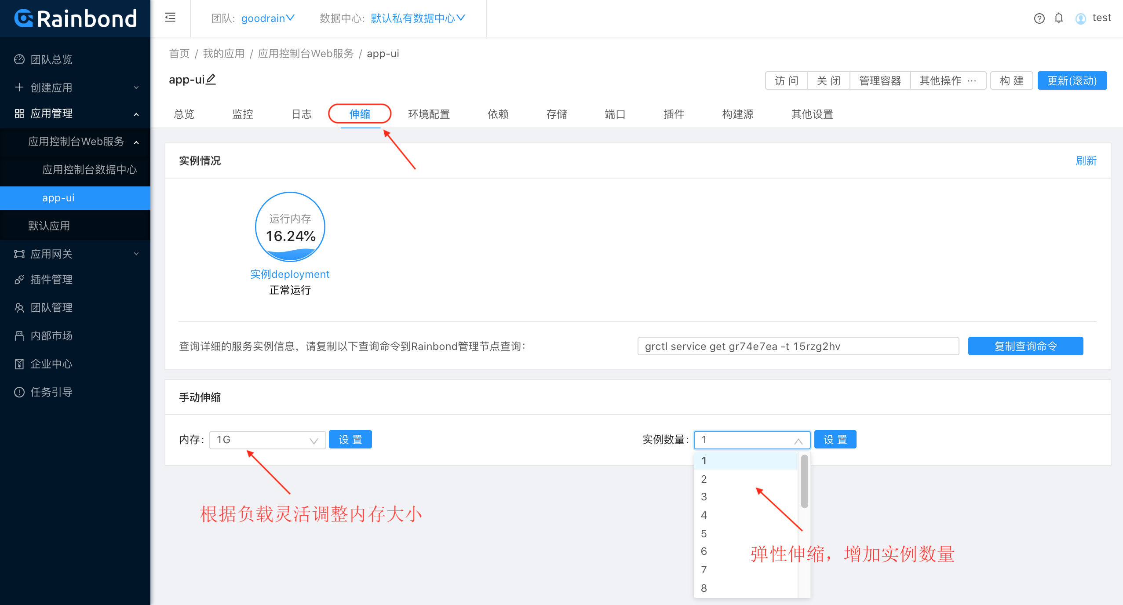Switch to the 环境配置 tab
Screen dimensions: 1123x605
click(x=429, y=114)
